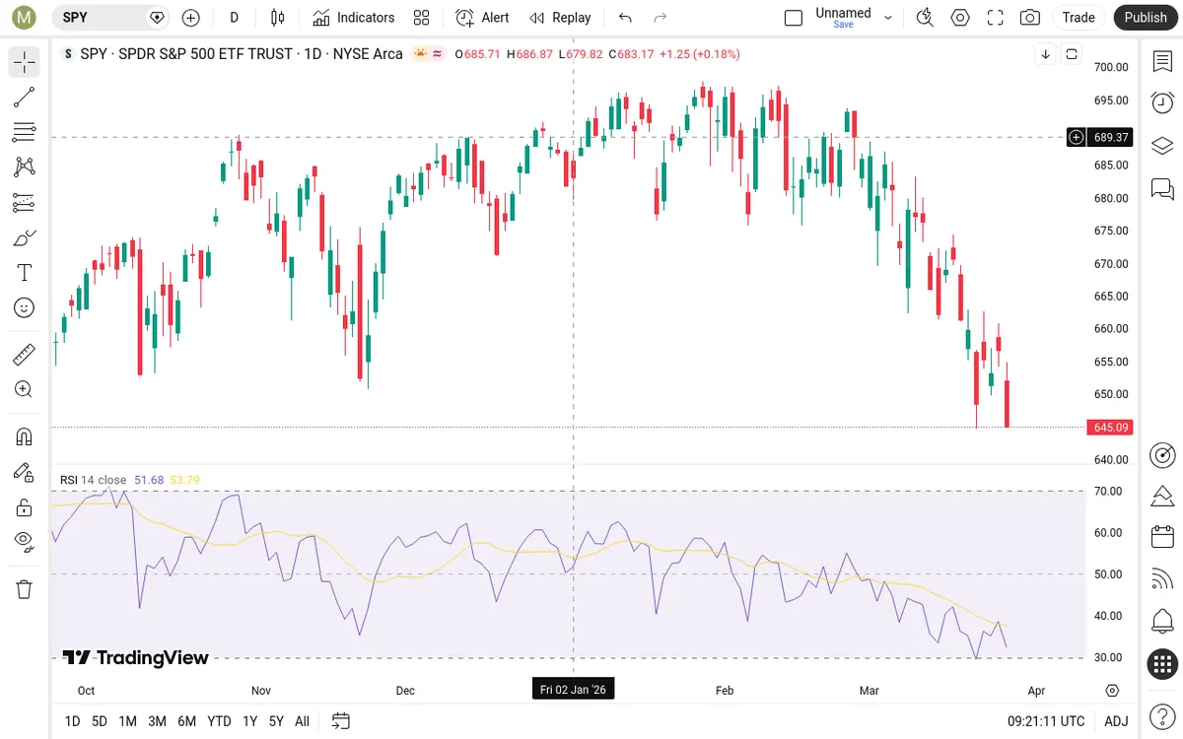1183x739 pixels.
Task: Open the emoji icons tool
Action: 25,307
